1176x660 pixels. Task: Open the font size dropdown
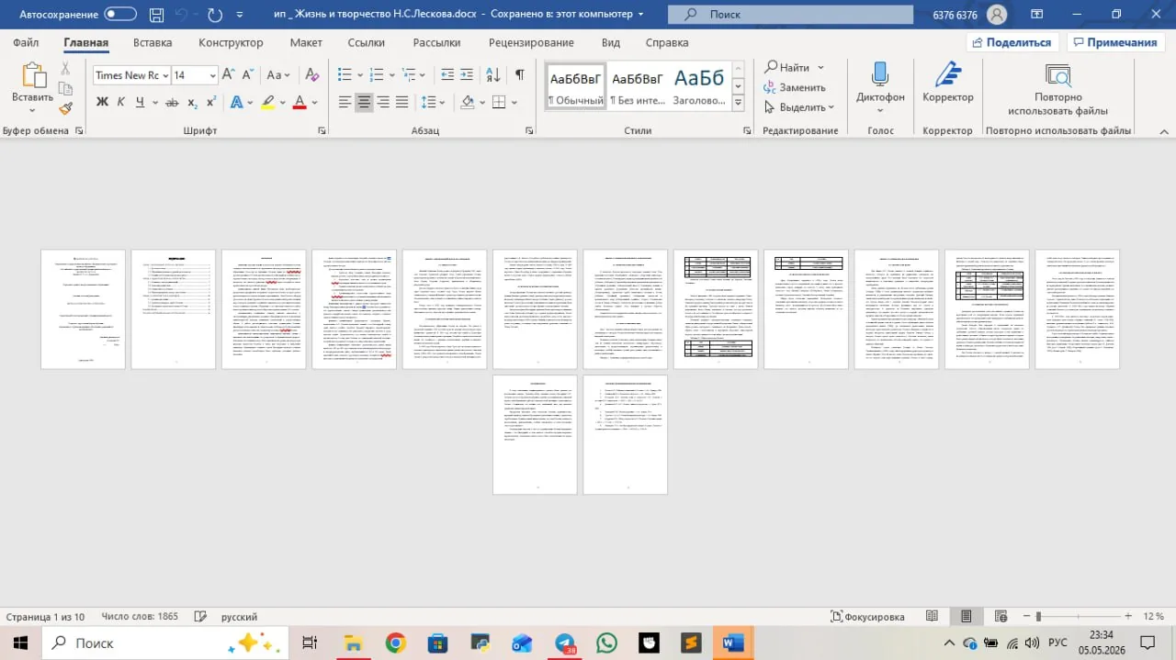[213, 75]
